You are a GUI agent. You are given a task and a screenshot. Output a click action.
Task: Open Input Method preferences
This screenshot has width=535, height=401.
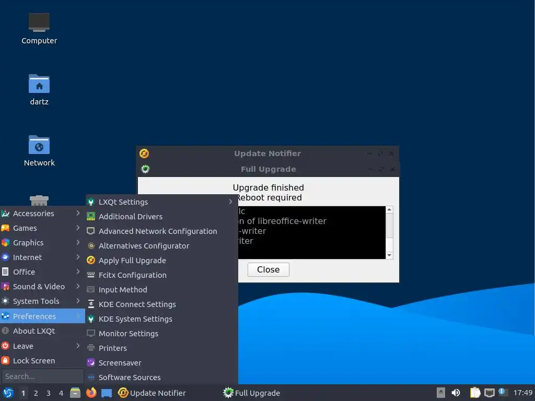[162, 290]
